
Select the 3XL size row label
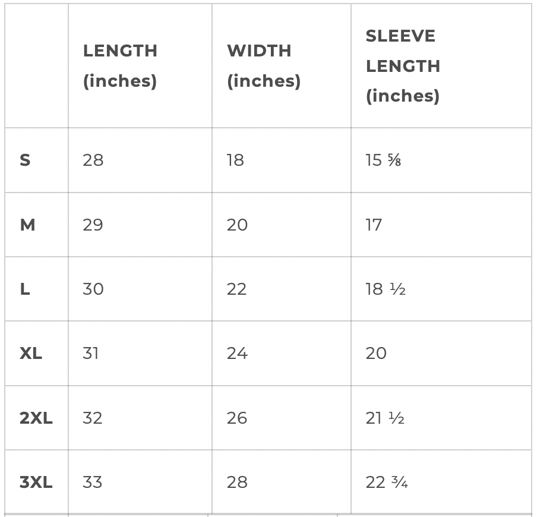point(36,483)
